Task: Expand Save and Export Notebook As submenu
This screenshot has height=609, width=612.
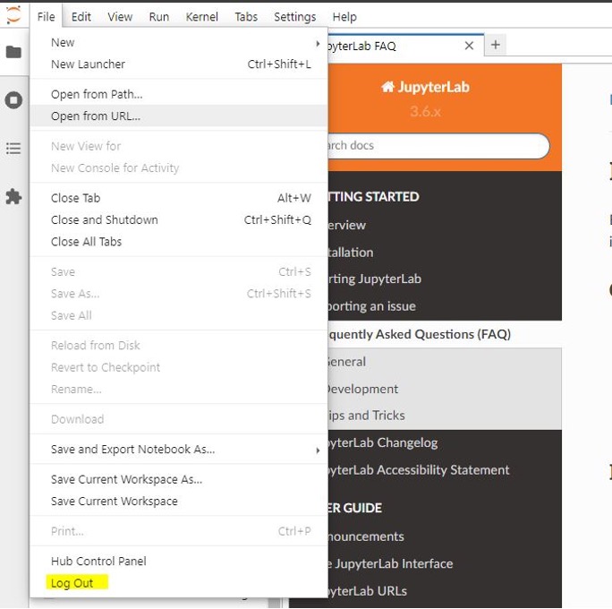Action: (179, 450)
